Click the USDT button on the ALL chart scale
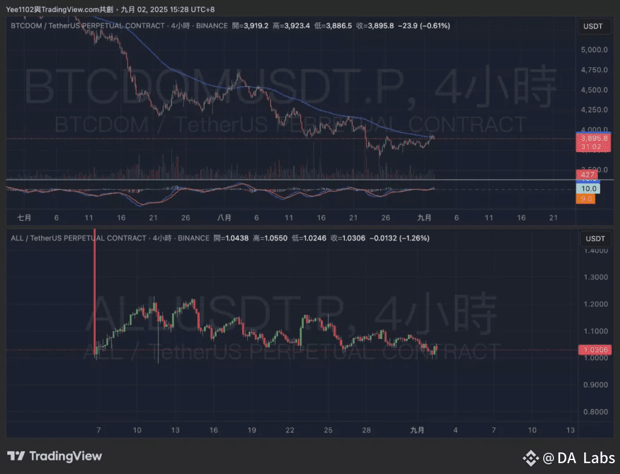The image size is (620, 474). click(596, 239)
